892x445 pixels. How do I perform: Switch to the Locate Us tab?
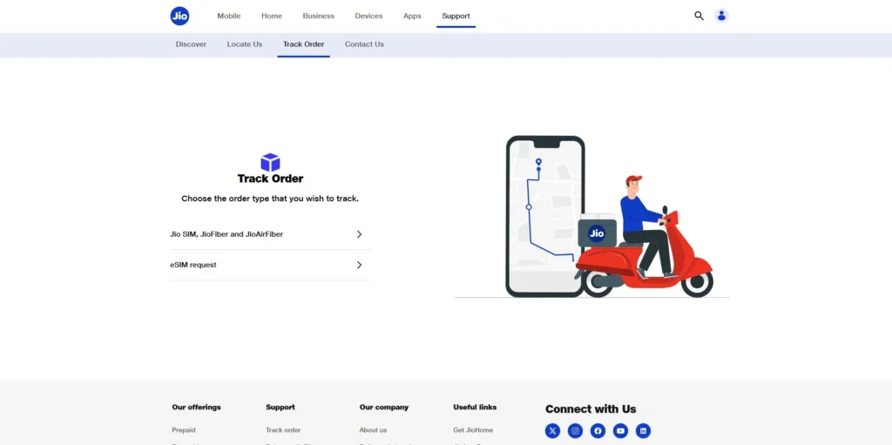click(x=245, y=44)
